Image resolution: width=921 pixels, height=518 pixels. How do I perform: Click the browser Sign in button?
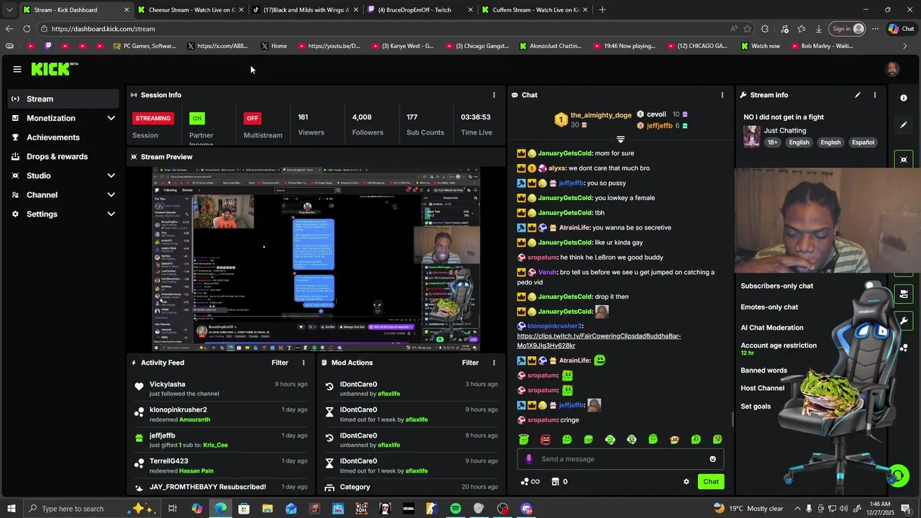[848, 29]
